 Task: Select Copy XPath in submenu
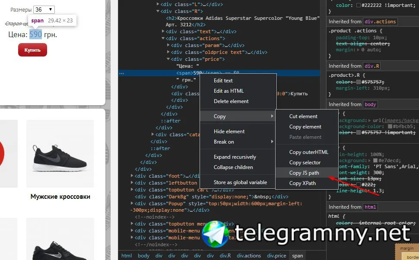tap(307, 183)
